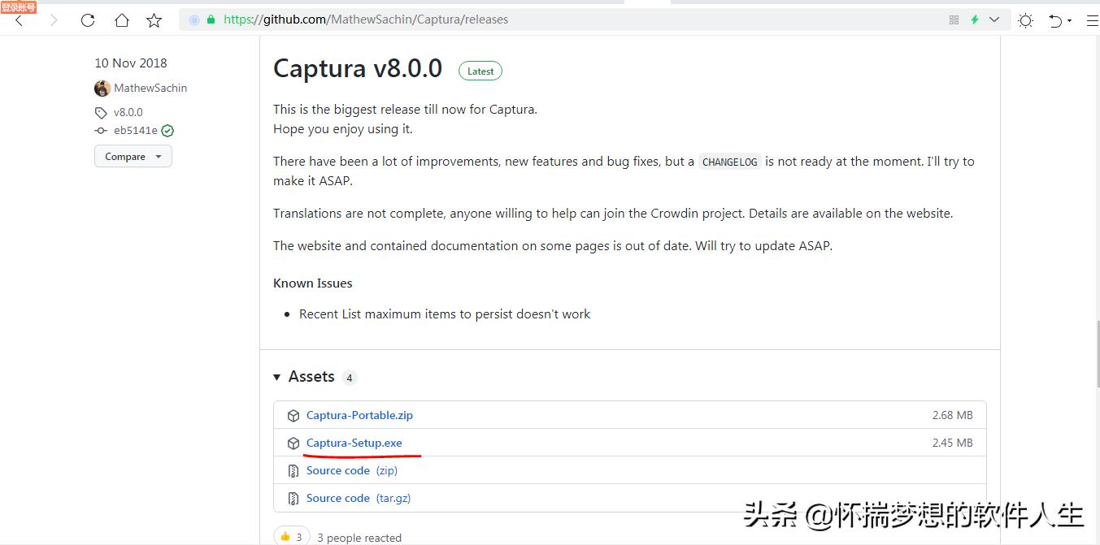
Task: Go back to the previous page
Action: coord(20,20)
